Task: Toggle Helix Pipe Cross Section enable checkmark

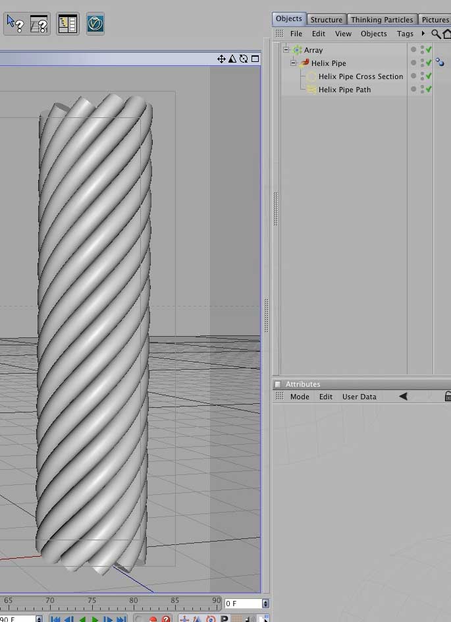Action: 429,76
